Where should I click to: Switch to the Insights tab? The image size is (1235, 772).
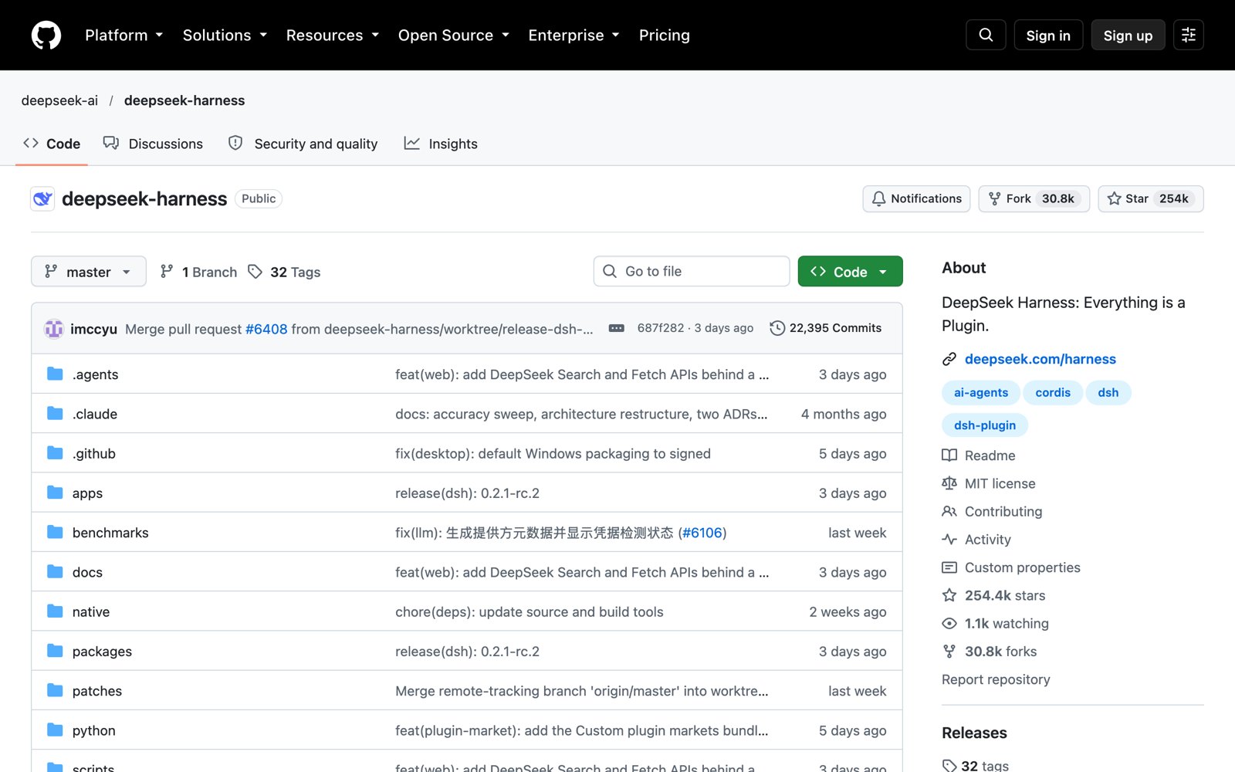[441, 144]
